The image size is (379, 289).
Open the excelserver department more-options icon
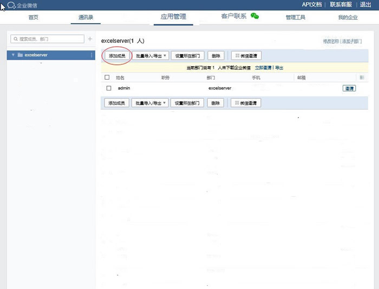(92, 55)
